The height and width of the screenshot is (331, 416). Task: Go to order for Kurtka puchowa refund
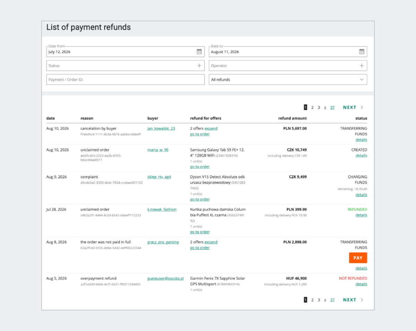point(200,232)
